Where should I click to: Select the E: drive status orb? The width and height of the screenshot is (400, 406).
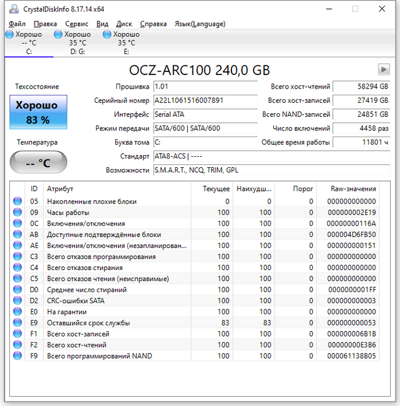[x=107, y=34]
